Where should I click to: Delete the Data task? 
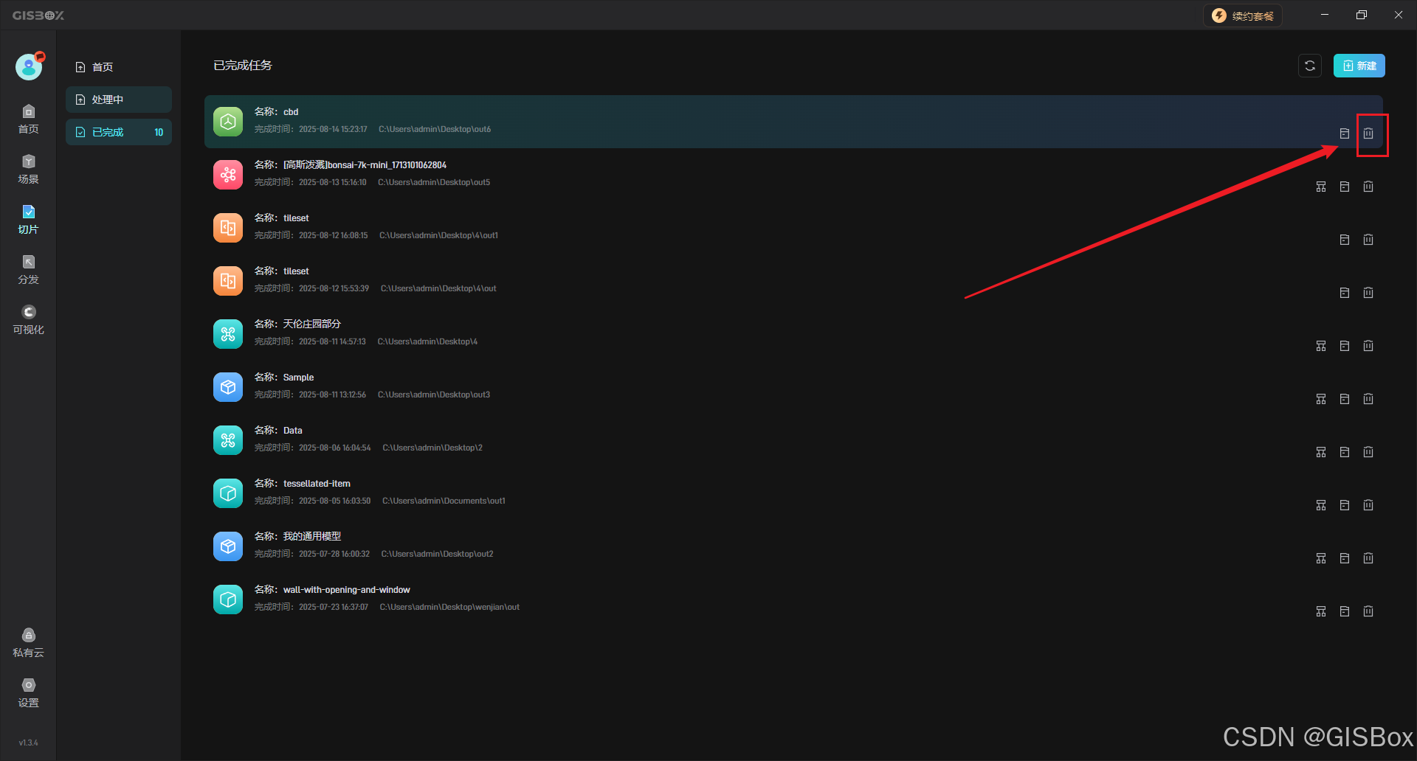click(x=1368, y=452)
